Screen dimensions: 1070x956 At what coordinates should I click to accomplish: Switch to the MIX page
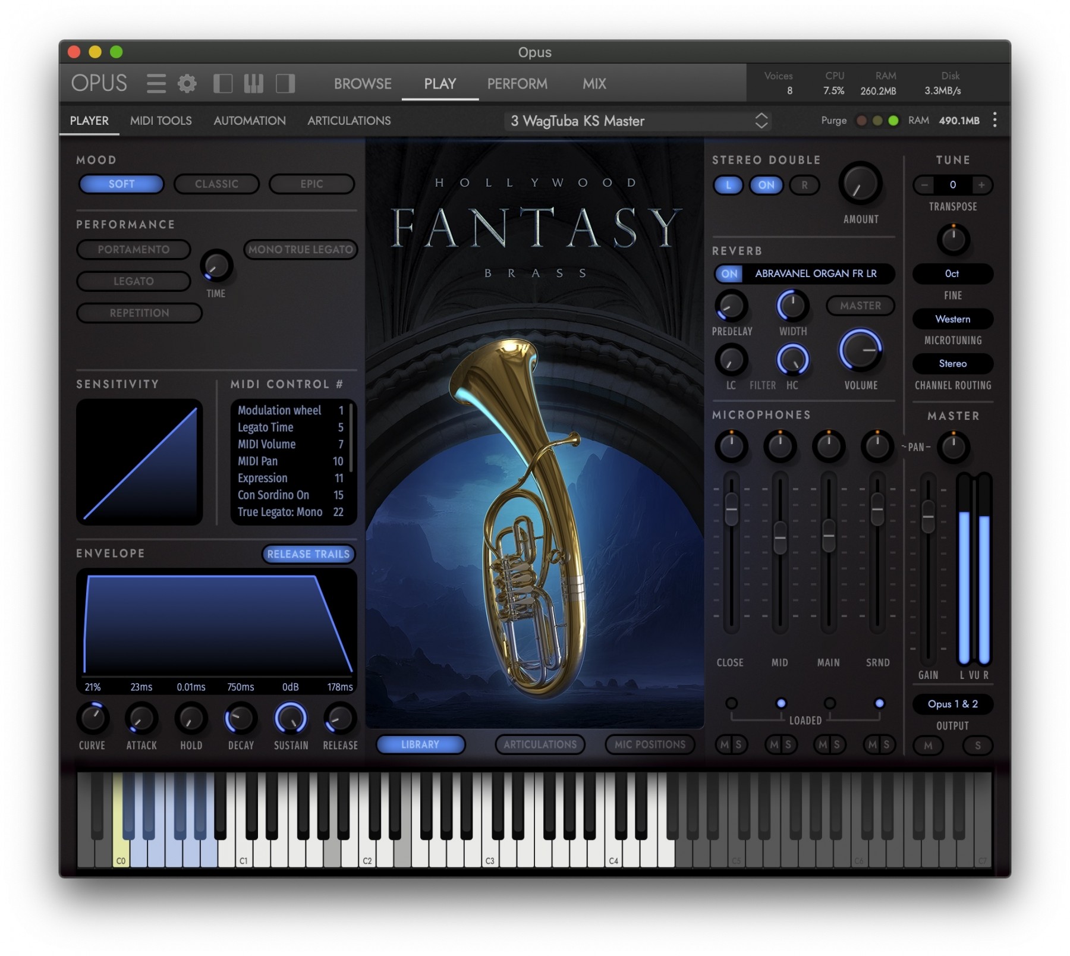(594, 84)
